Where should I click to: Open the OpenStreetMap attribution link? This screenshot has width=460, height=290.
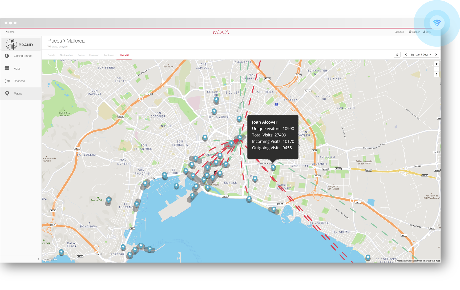click(x=414, y=261)
